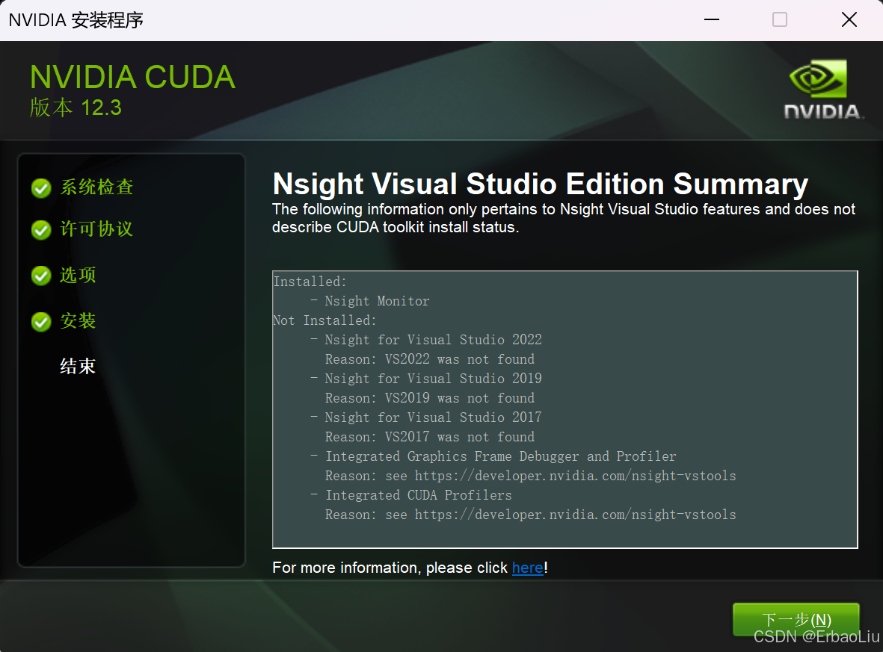The height and width of the screenshot is (652, 883).
Task: Select the 选项 step label
Action: [x=79, y=275]
